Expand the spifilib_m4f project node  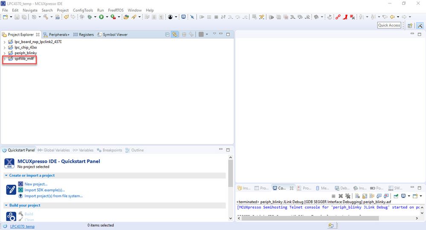click(x=4, y=59)
